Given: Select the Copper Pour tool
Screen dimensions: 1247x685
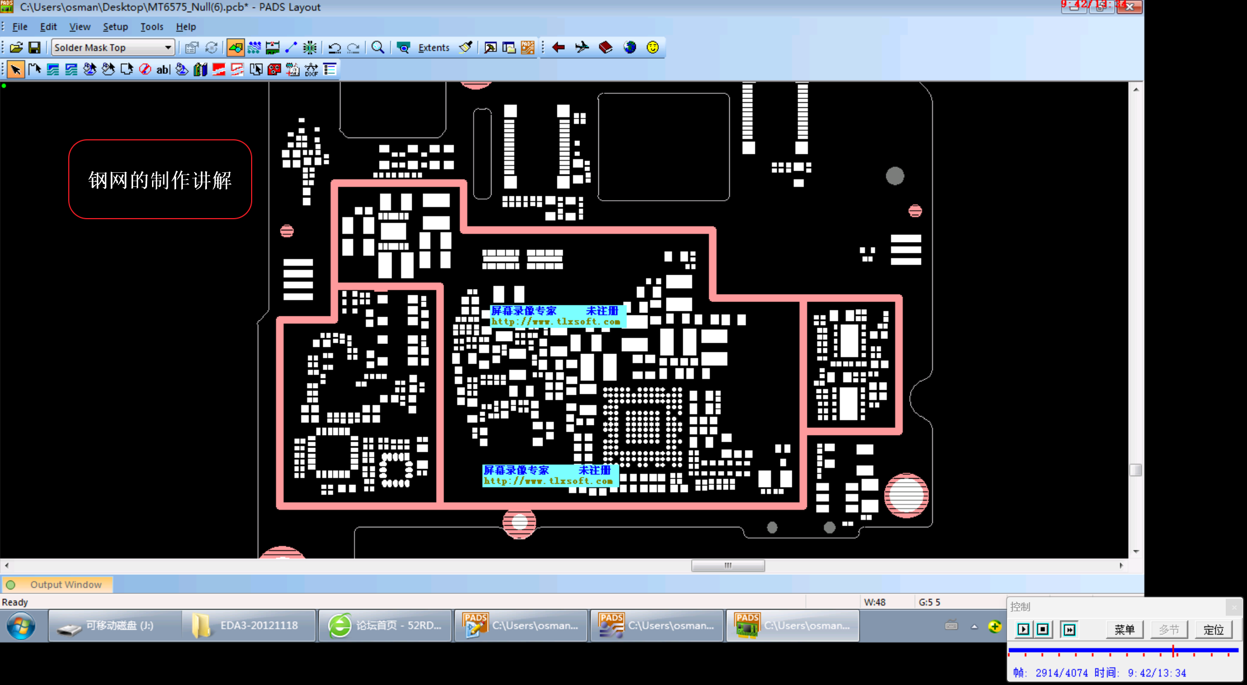Looking at the screenshot, I should tap(90, 69).
